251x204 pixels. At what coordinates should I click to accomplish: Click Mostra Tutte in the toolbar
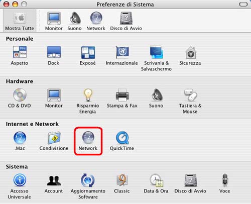click(20, 21)
